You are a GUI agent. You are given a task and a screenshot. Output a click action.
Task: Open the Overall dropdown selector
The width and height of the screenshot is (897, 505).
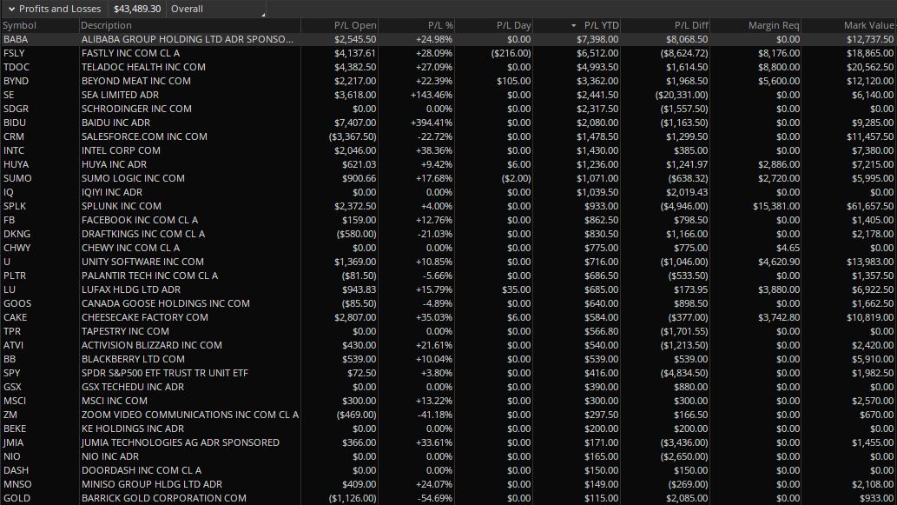click(216, 10)
